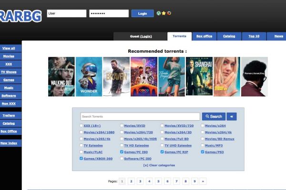The width and height of the screenshot is (286, 190).
Task: Focus the User name field
Action: 67,13
